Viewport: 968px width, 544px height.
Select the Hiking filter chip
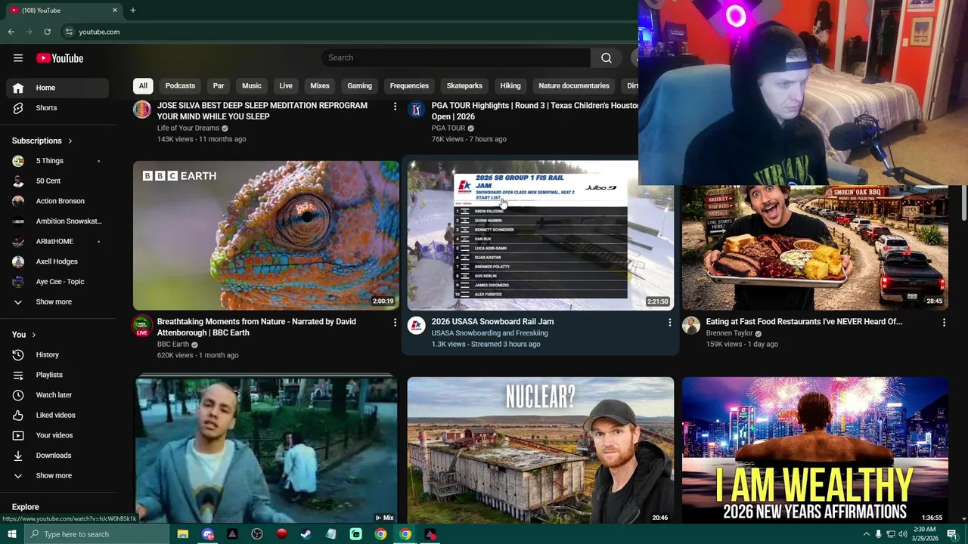510,85
